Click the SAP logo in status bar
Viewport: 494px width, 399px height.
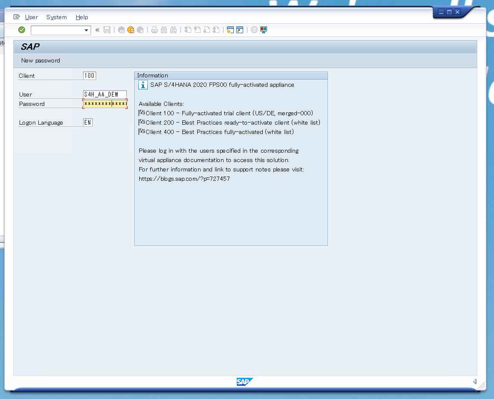244,382
